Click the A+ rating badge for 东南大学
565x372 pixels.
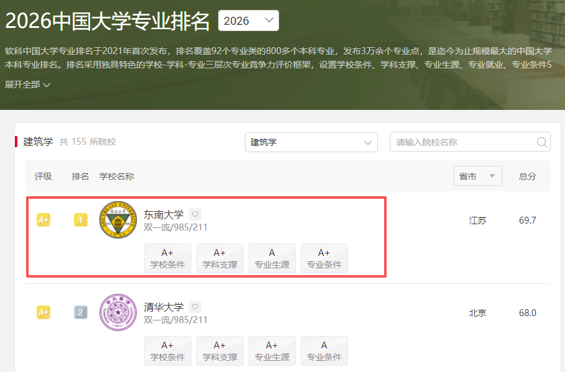coord(44,220)
